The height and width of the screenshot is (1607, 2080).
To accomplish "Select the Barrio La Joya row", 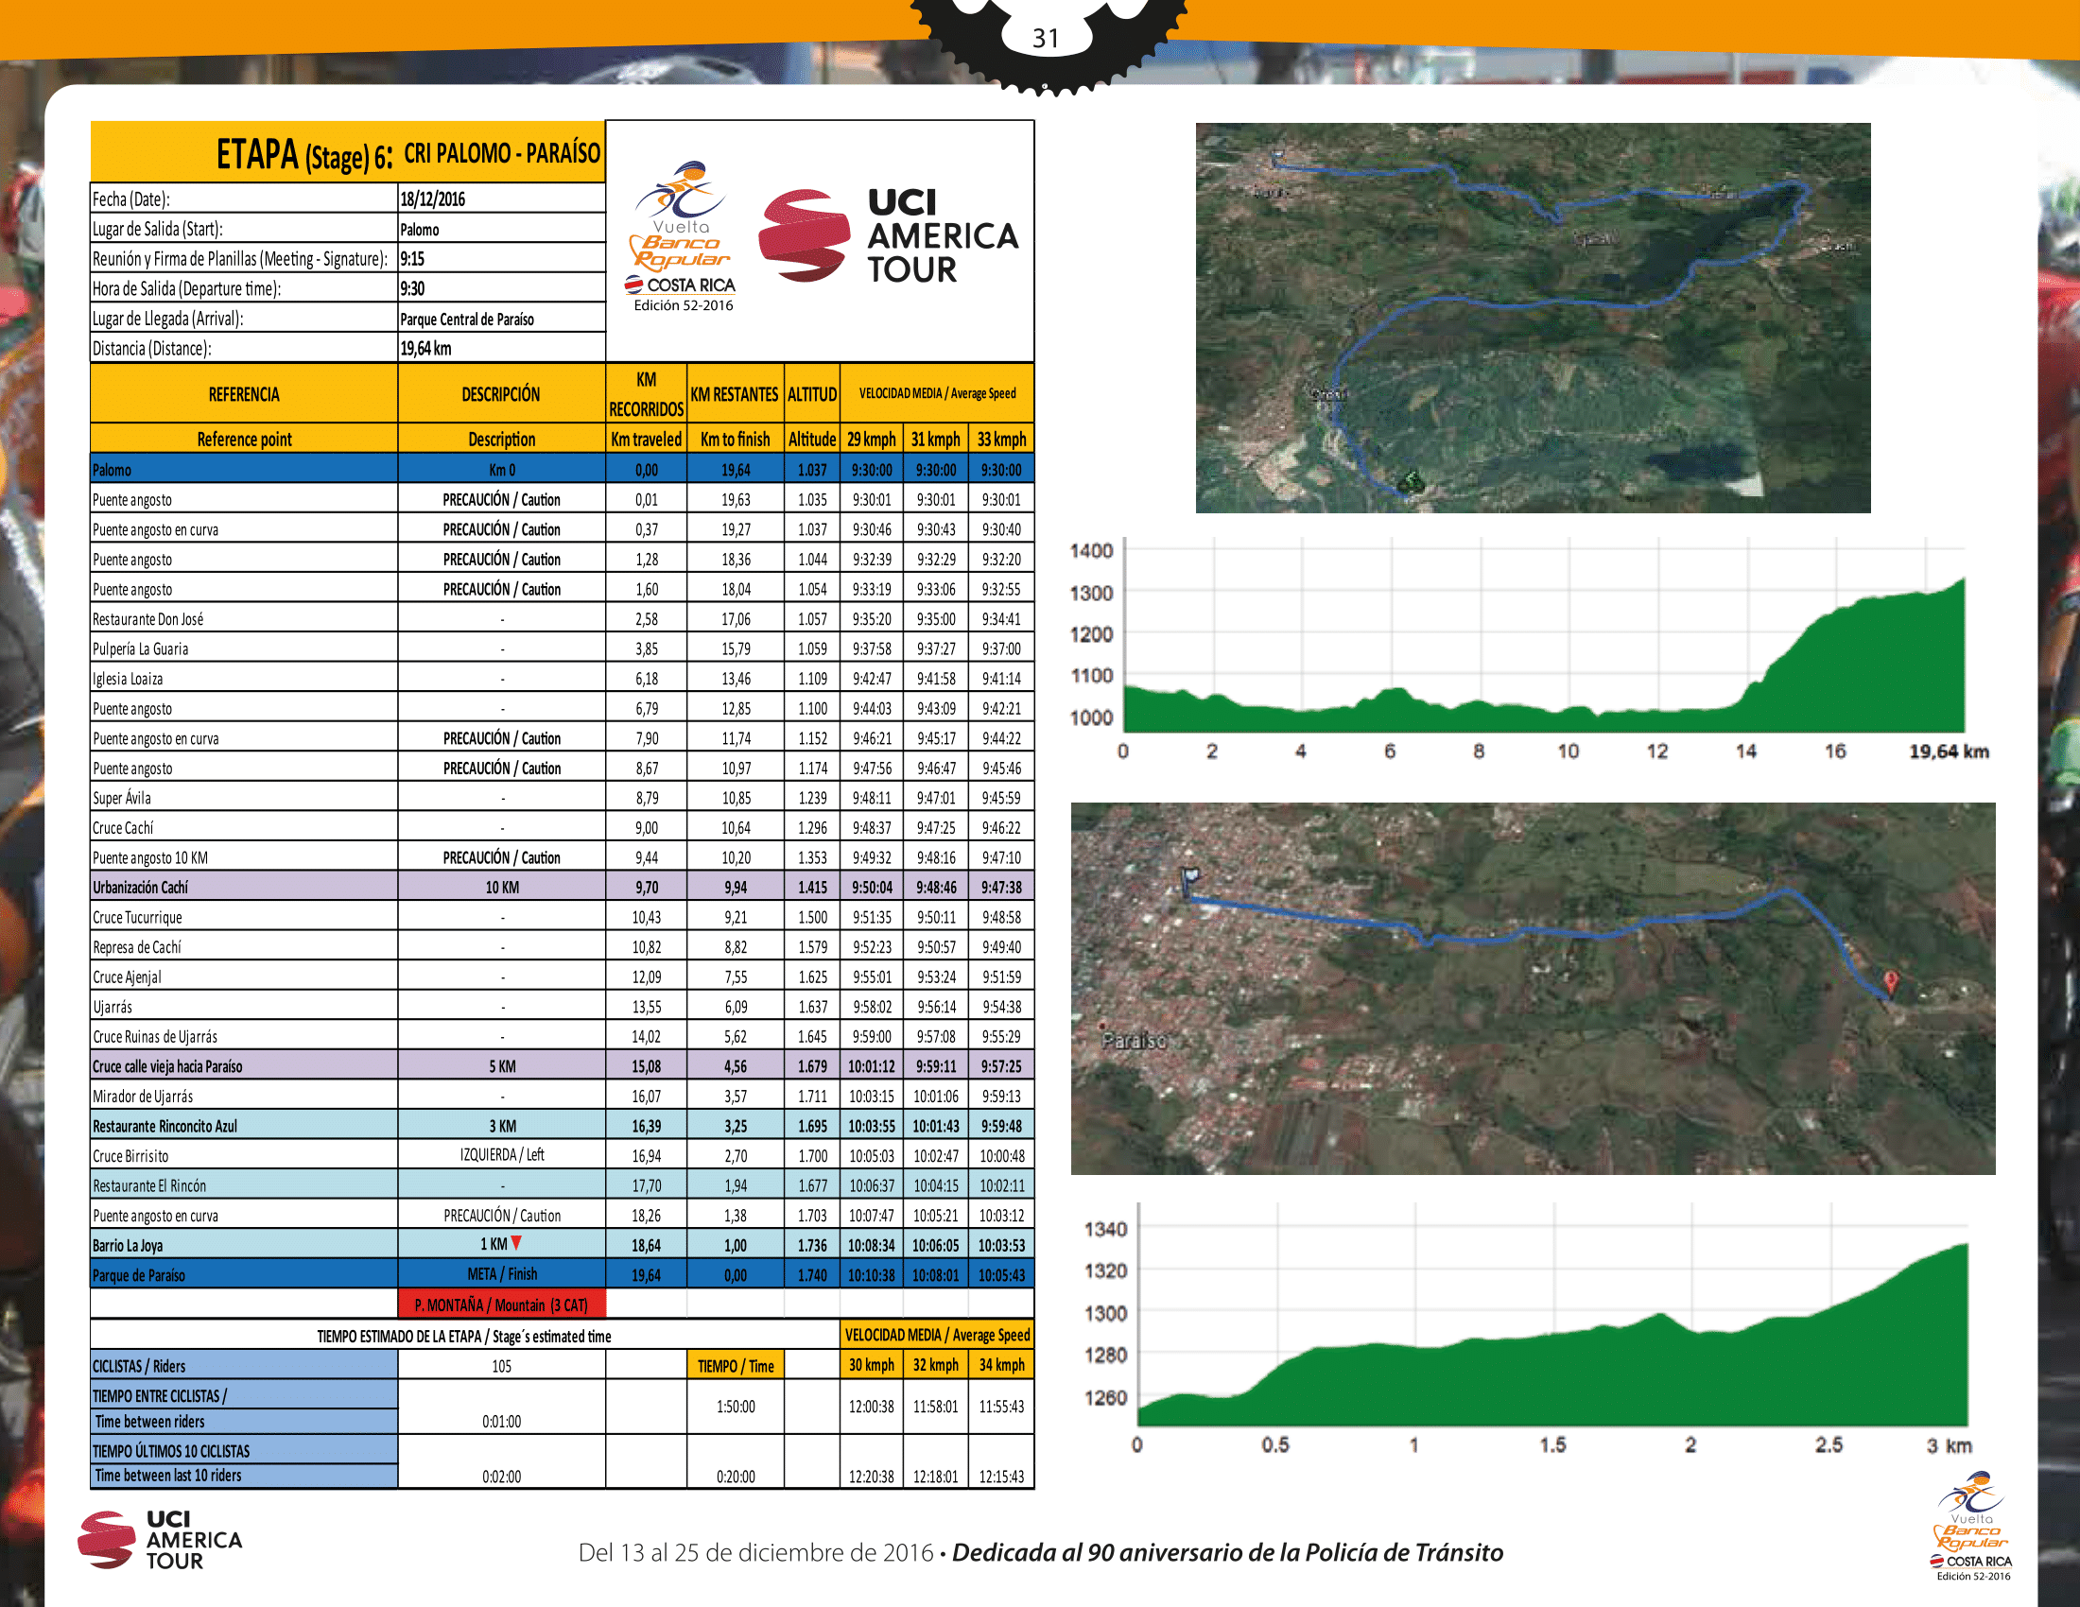I will tap(562, 1245).
